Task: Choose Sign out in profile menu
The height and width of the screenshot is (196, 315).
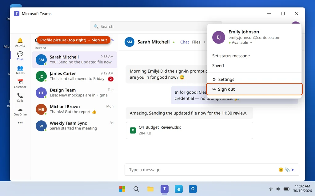Action: tap(254, 89)
